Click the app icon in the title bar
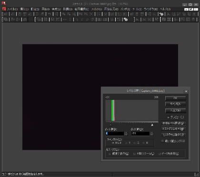 [3, 3]
